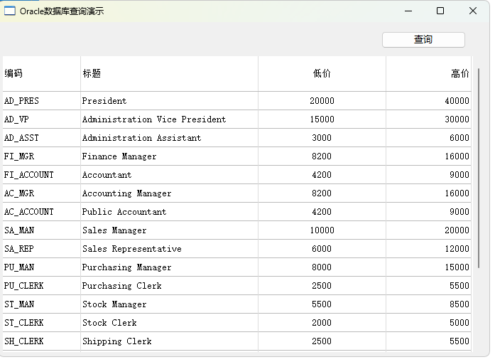The image size is (495, 362).
Task: Click the Sales Manager low price 10000
Action: [x=322, y=230]
